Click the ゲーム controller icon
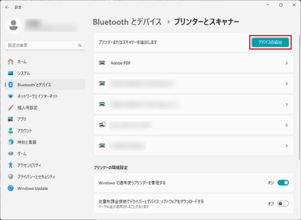Screen dimensions: 301x220 (x=10, y=153)
